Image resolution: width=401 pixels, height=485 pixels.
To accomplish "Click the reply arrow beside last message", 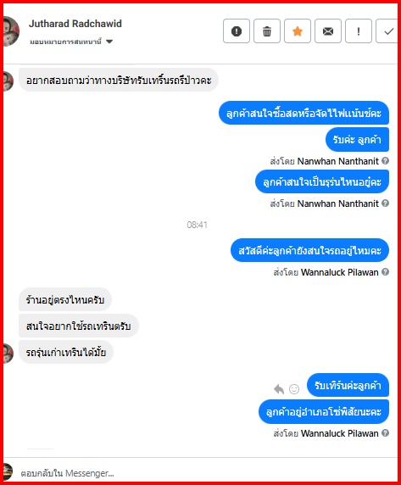I will click(279, 389).
